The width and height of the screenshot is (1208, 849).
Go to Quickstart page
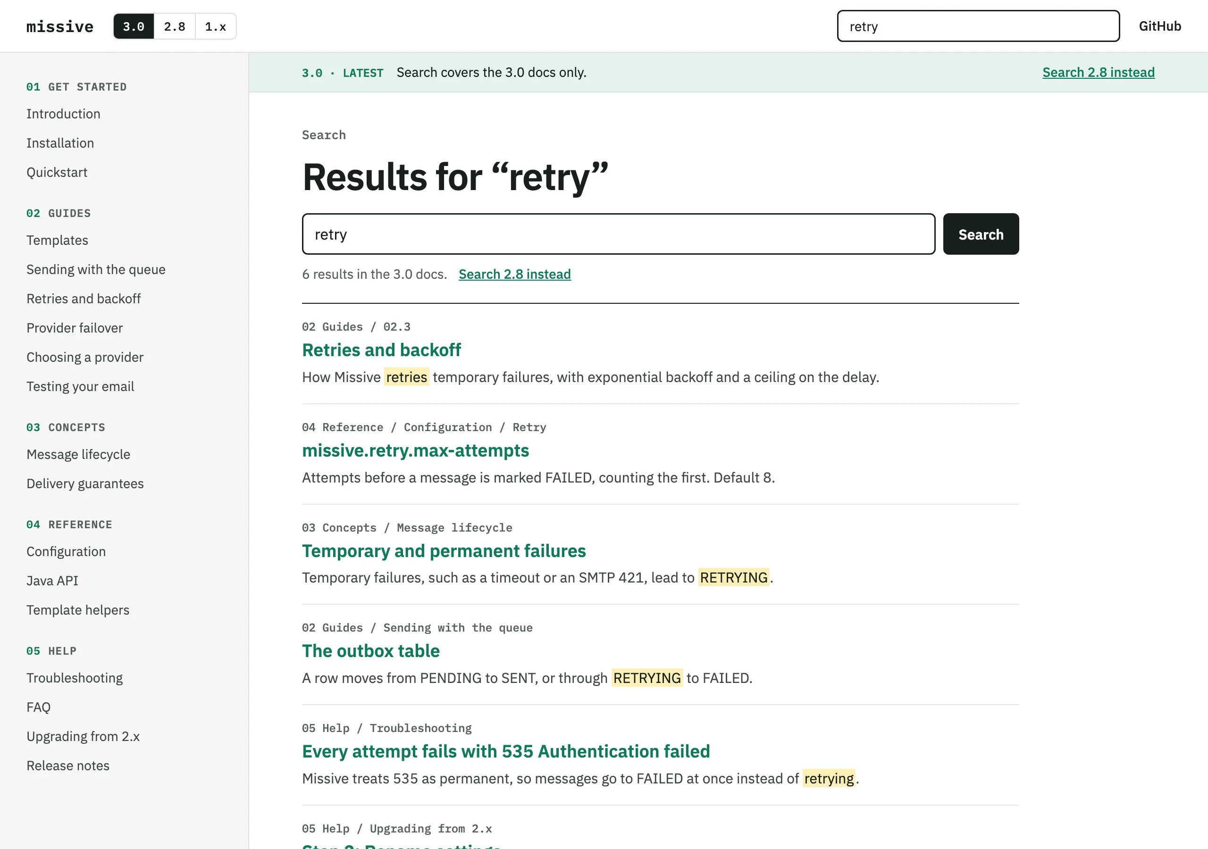(57, 172)
